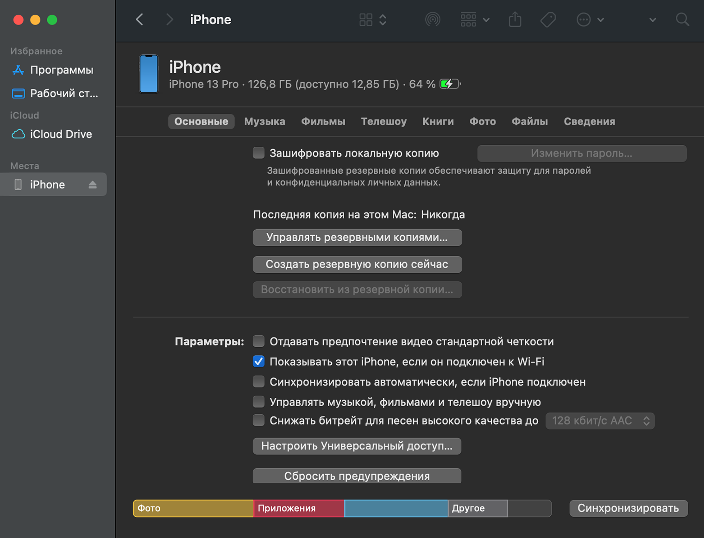This screenshot has height=538, width=704.
Task: Open Программы in the sidebar
Action: tap(53, 70)
